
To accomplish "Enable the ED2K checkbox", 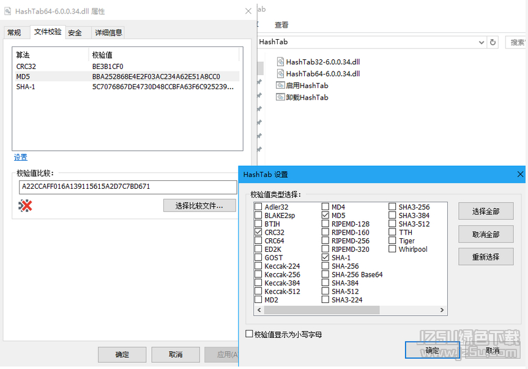I will tap(258, 249).
